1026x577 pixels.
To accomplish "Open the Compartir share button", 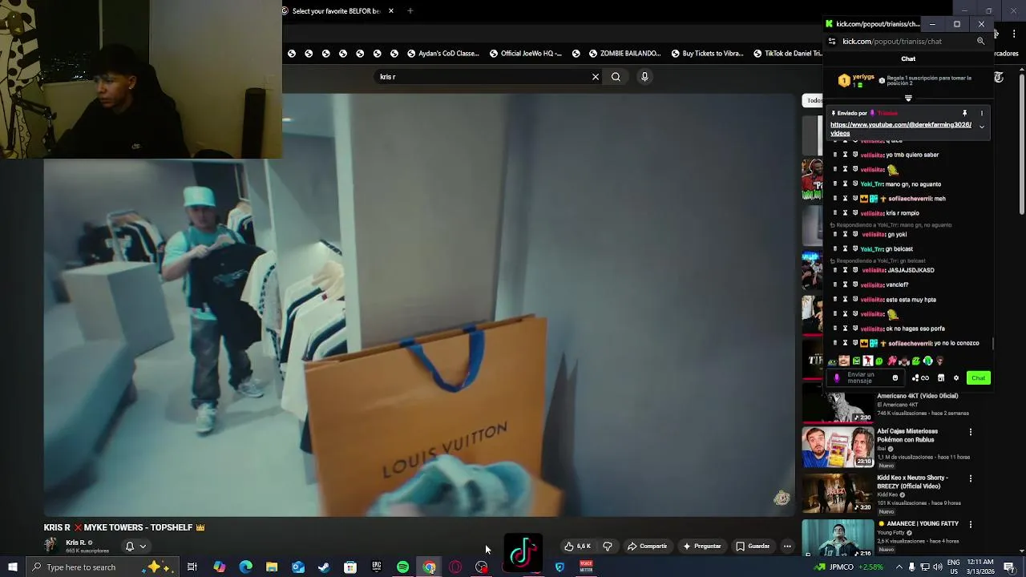I will tap(647, 547).
